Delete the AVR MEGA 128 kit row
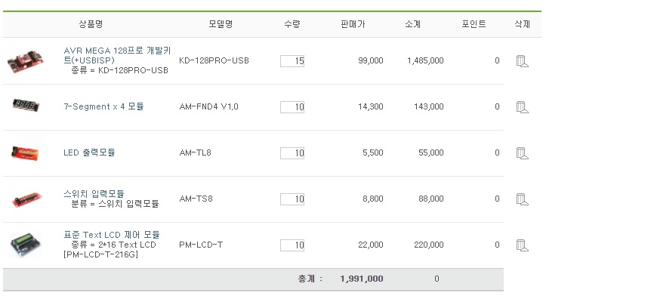651x305 pixels. [522, 61]
